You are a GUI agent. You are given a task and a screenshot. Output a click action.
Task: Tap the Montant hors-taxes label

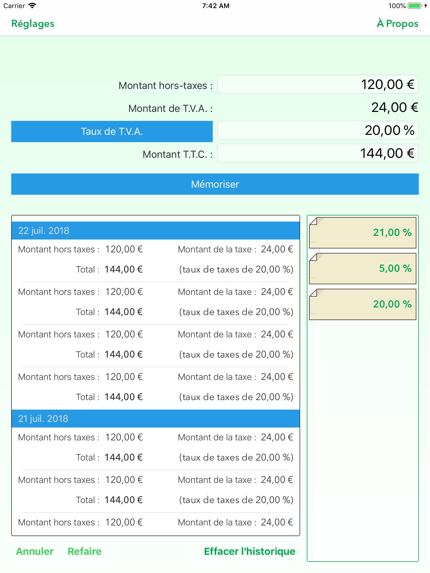[x=165, y=86]
